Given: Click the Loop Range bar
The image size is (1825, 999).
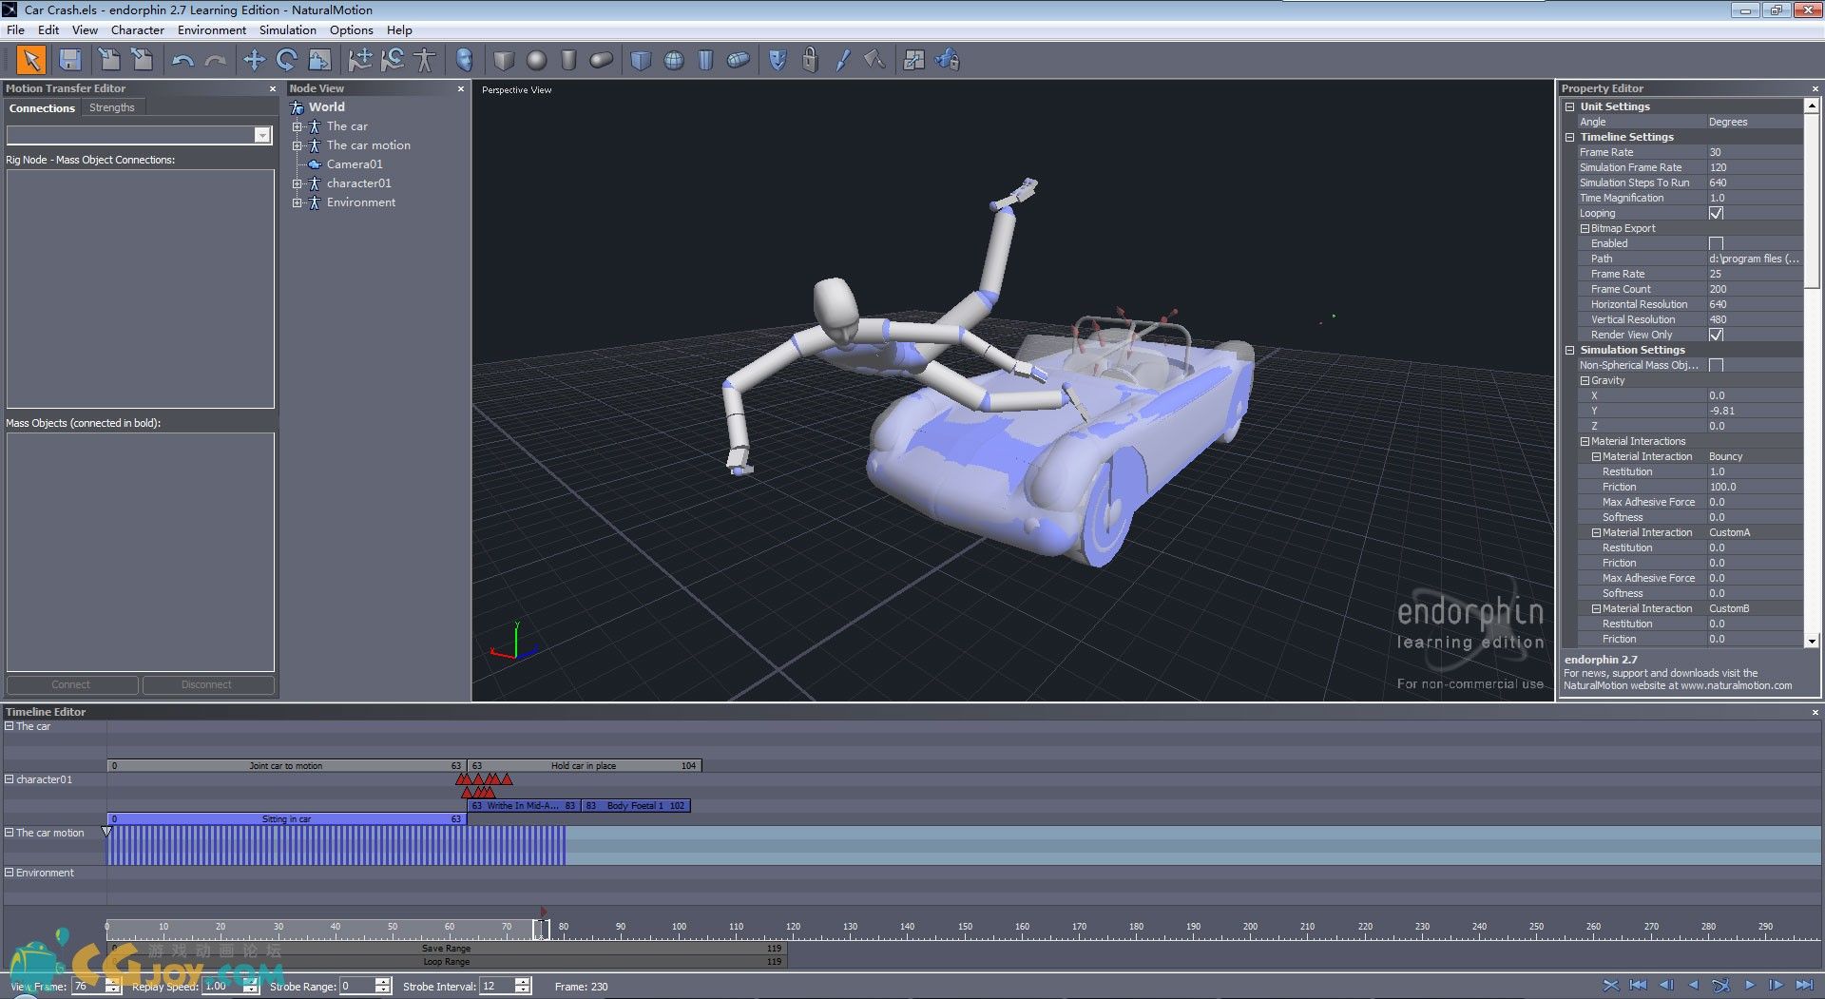Looking at the screenshot, I should tap(446, 961).
